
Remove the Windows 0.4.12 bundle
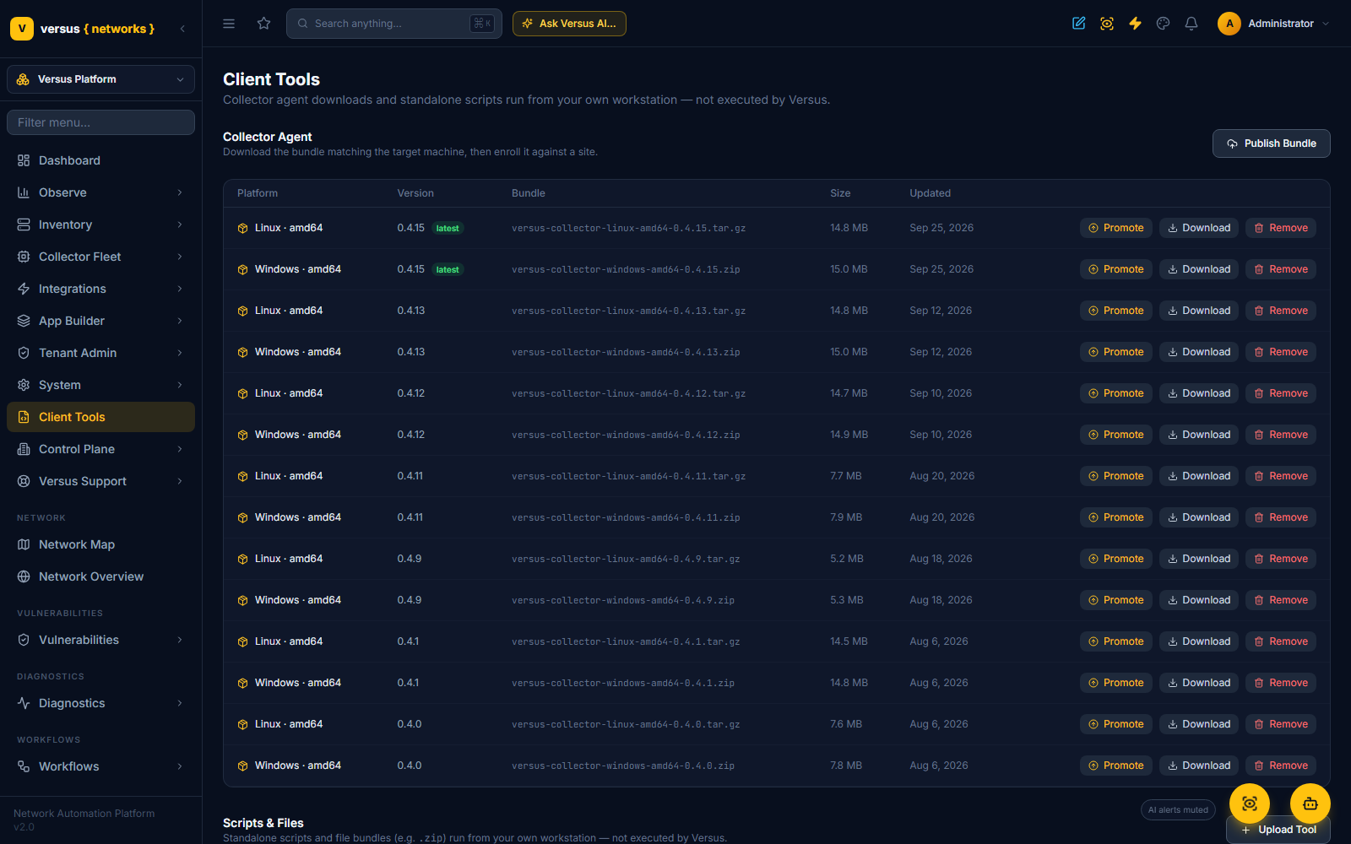coord(1280,435)
